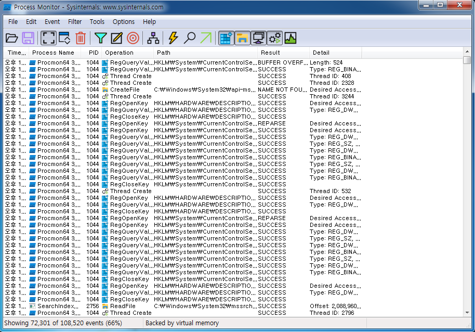
Task: Click the green Jump To Object arrow
Action: click(206, 38)
